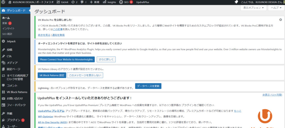Dismiss the VK Blocks Pro notice
Screen dimensions: 285x128
coord(280,20)
